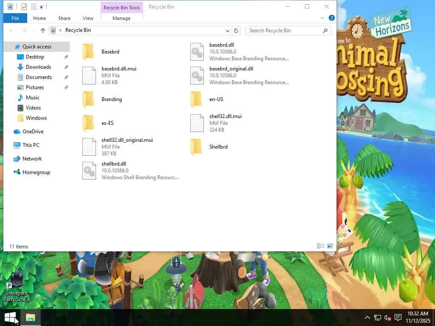435x326 pixels.
Task: Open Desktop in the navigation pane
Action: pos(35,57)
